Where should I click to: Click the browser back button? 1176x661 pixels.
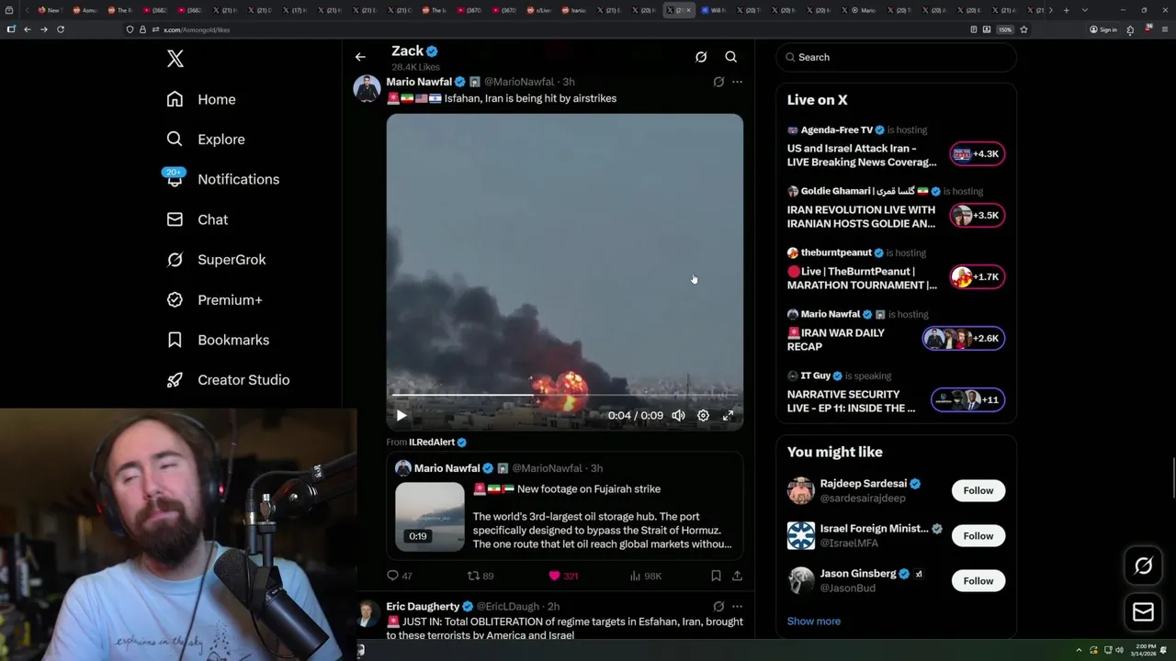[x=28, y=29]
